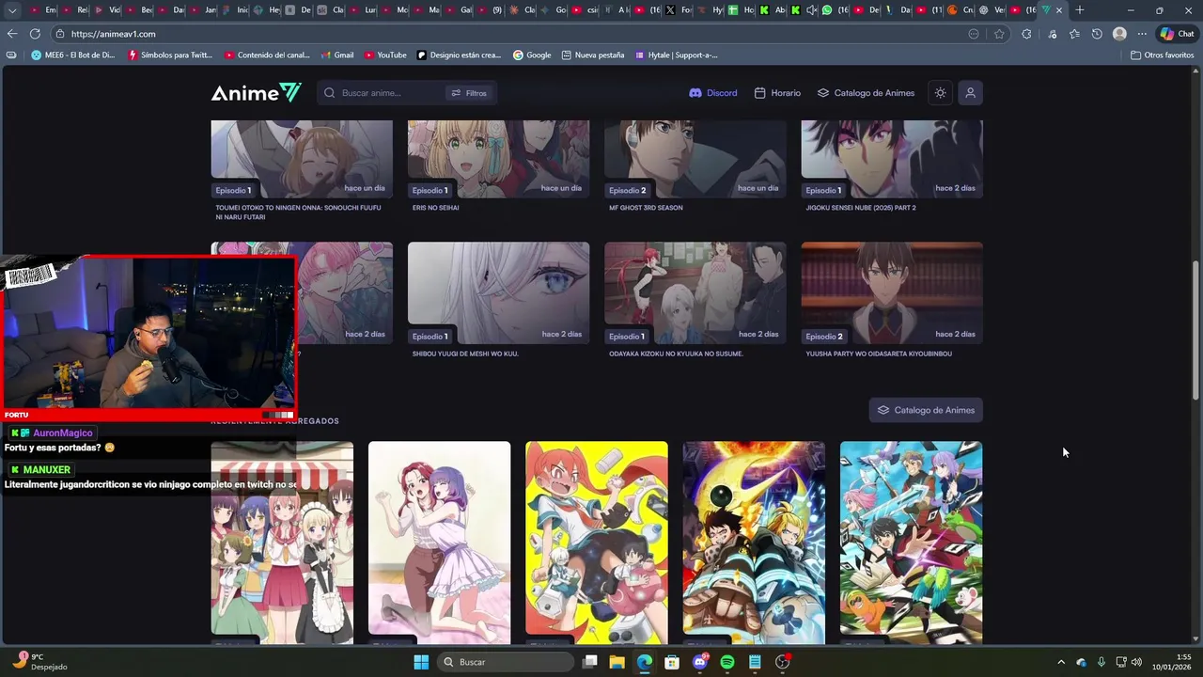Open the OBS Studio icon in the taskbar
The image size is (1203, 677).
[782, 662]
